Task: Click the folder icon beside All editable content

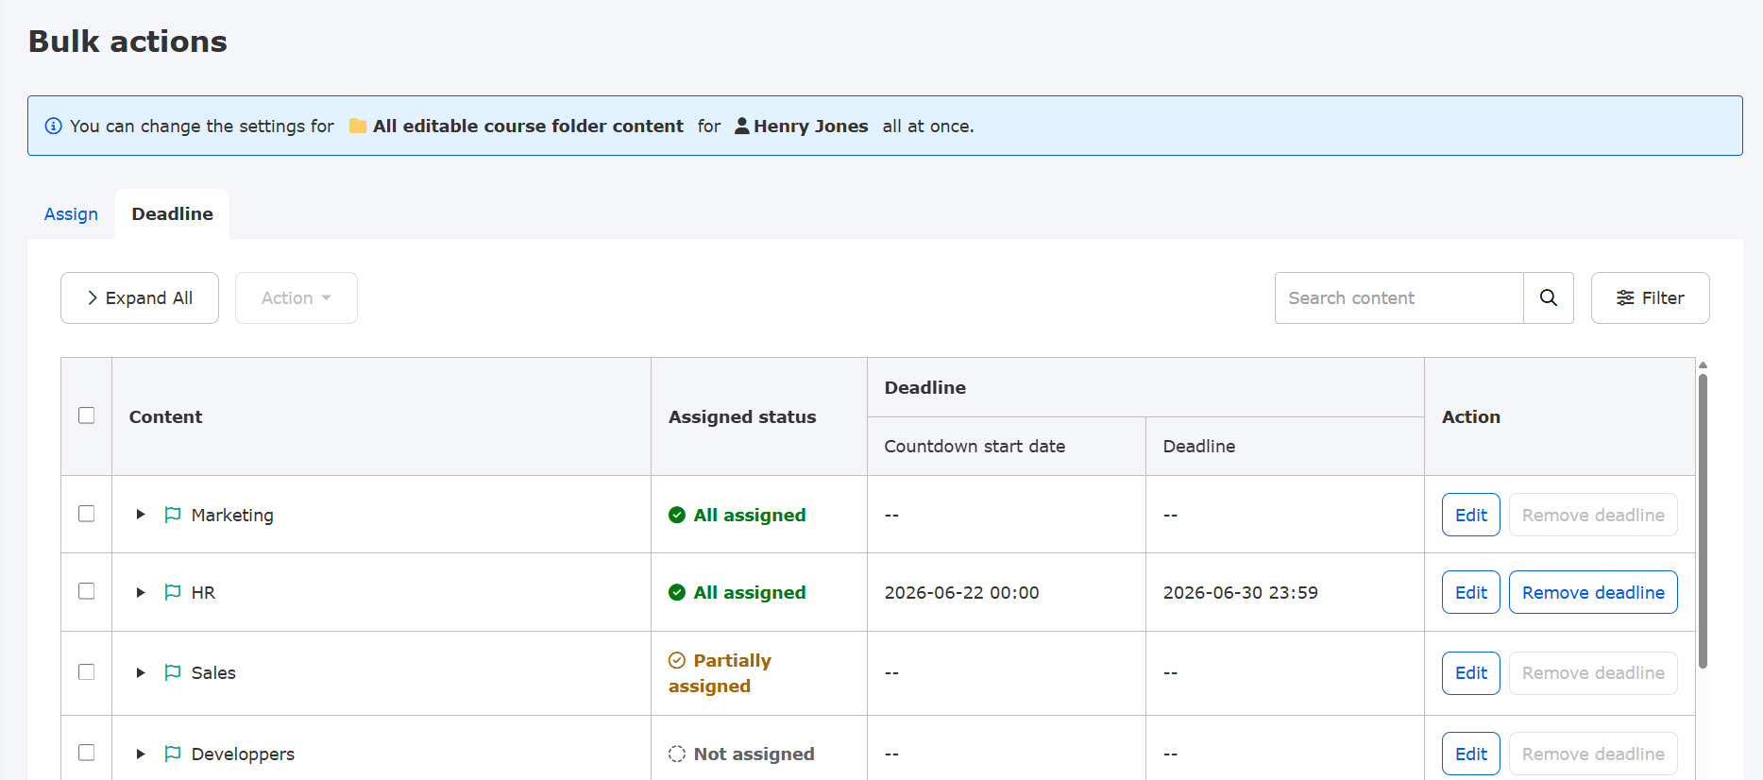Action: (x=358, y=126)
